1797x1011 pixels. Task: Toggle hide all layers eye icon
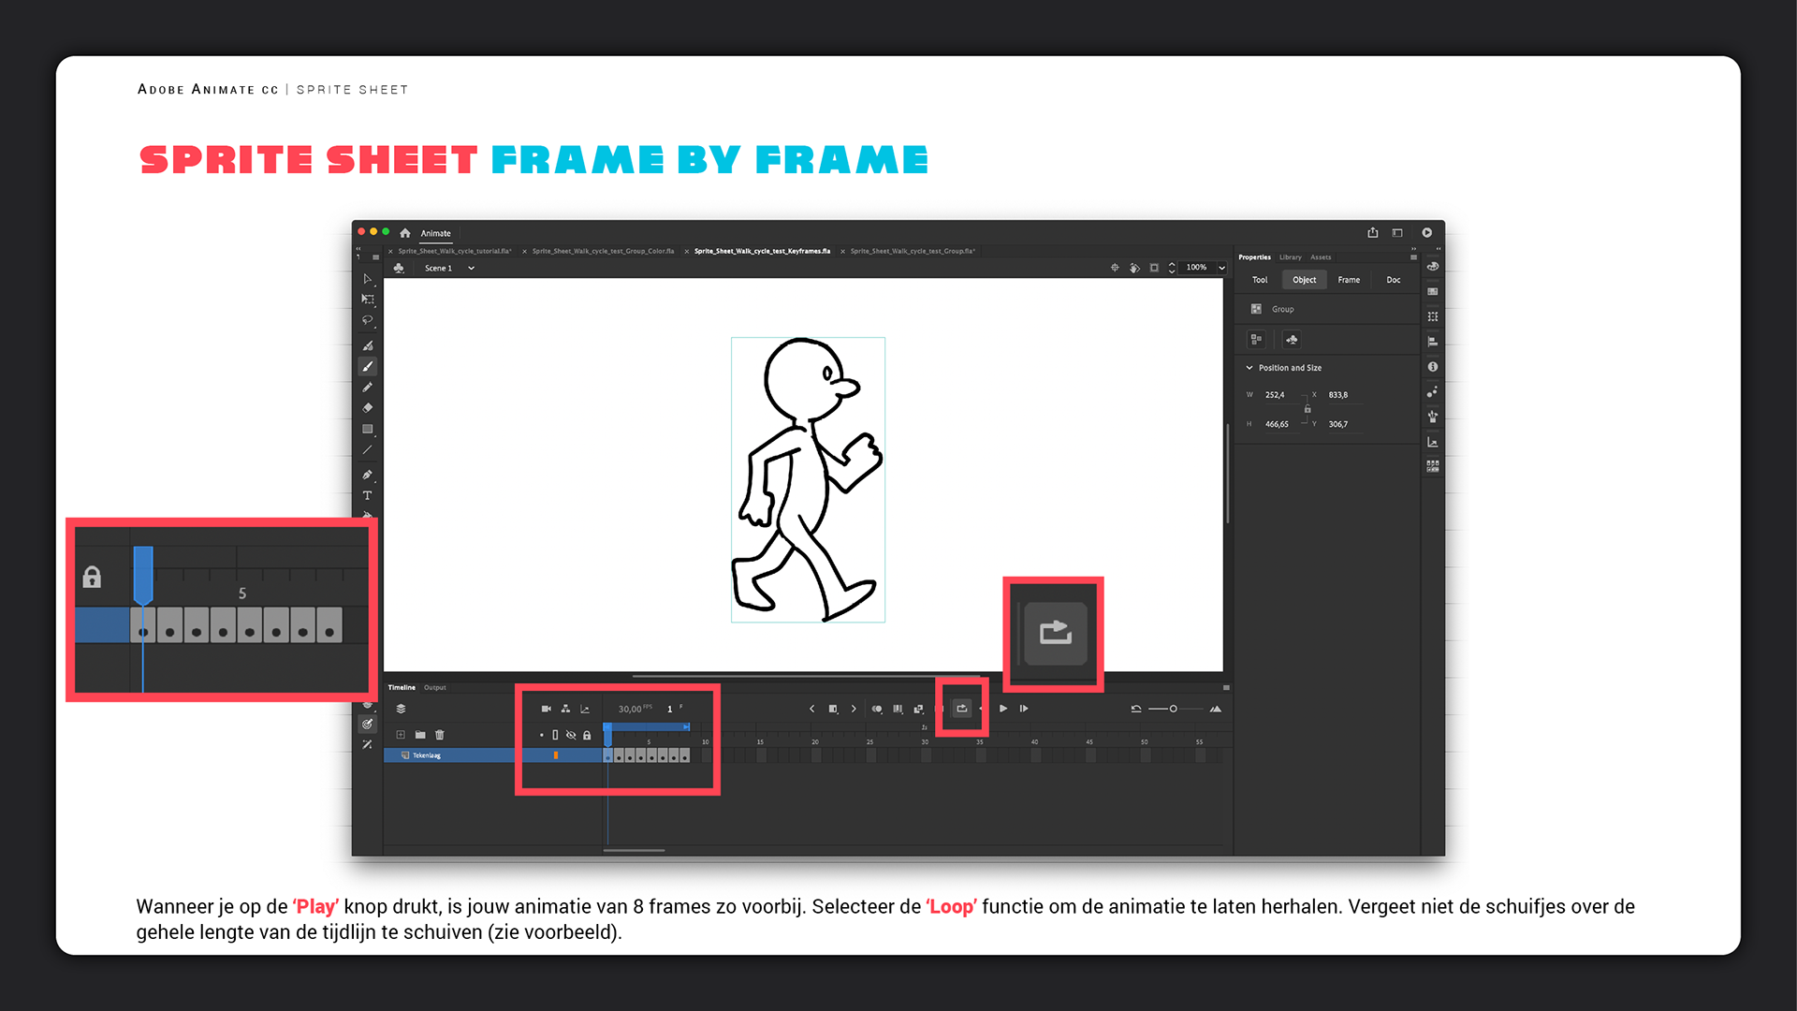coord(571,735)
